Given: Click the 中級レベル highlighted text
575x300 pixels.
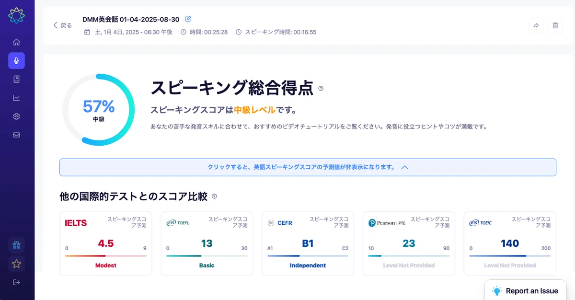Looking at the screenshot, I should point(254,110).
